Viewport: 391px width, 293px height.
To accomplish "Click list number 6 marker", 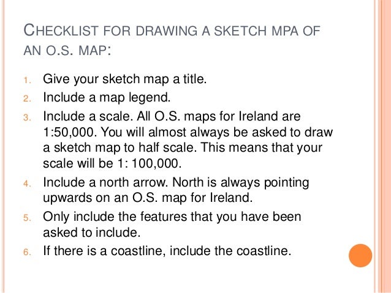I will click(x=27, y=252).
